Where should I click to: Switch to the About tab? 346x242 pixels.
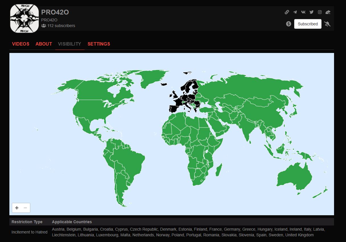click(x=44, y=44)
